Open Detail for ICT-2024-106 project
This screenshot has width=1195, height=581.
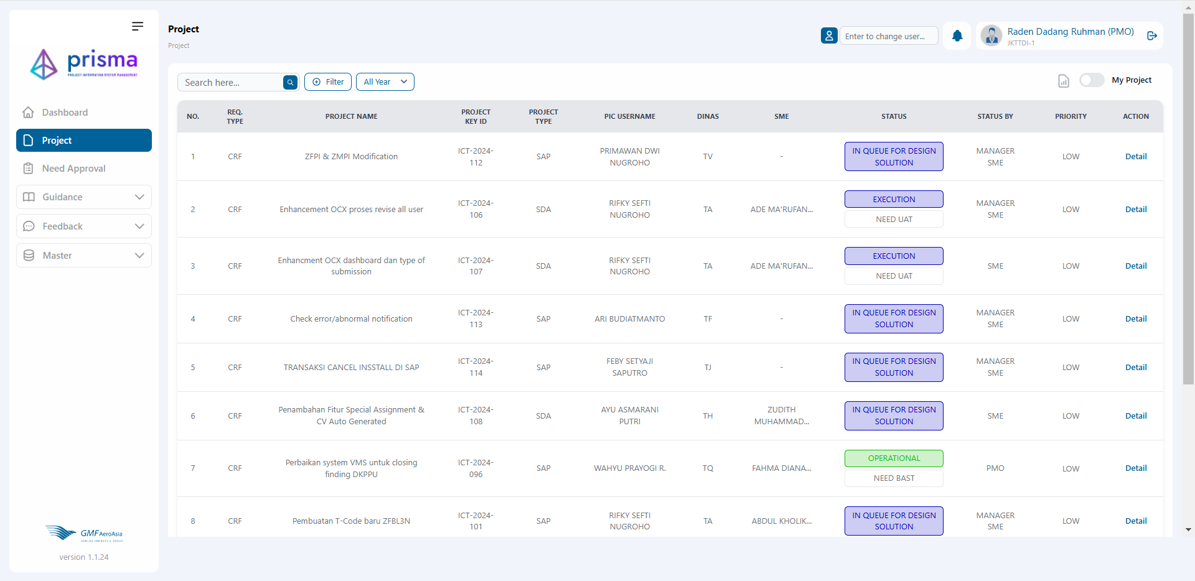pyautogui.click(x=1136, y=210)
